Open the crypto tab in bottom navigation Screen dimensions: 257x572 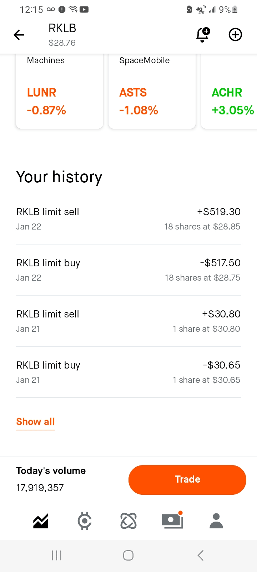tap(85, 521)
